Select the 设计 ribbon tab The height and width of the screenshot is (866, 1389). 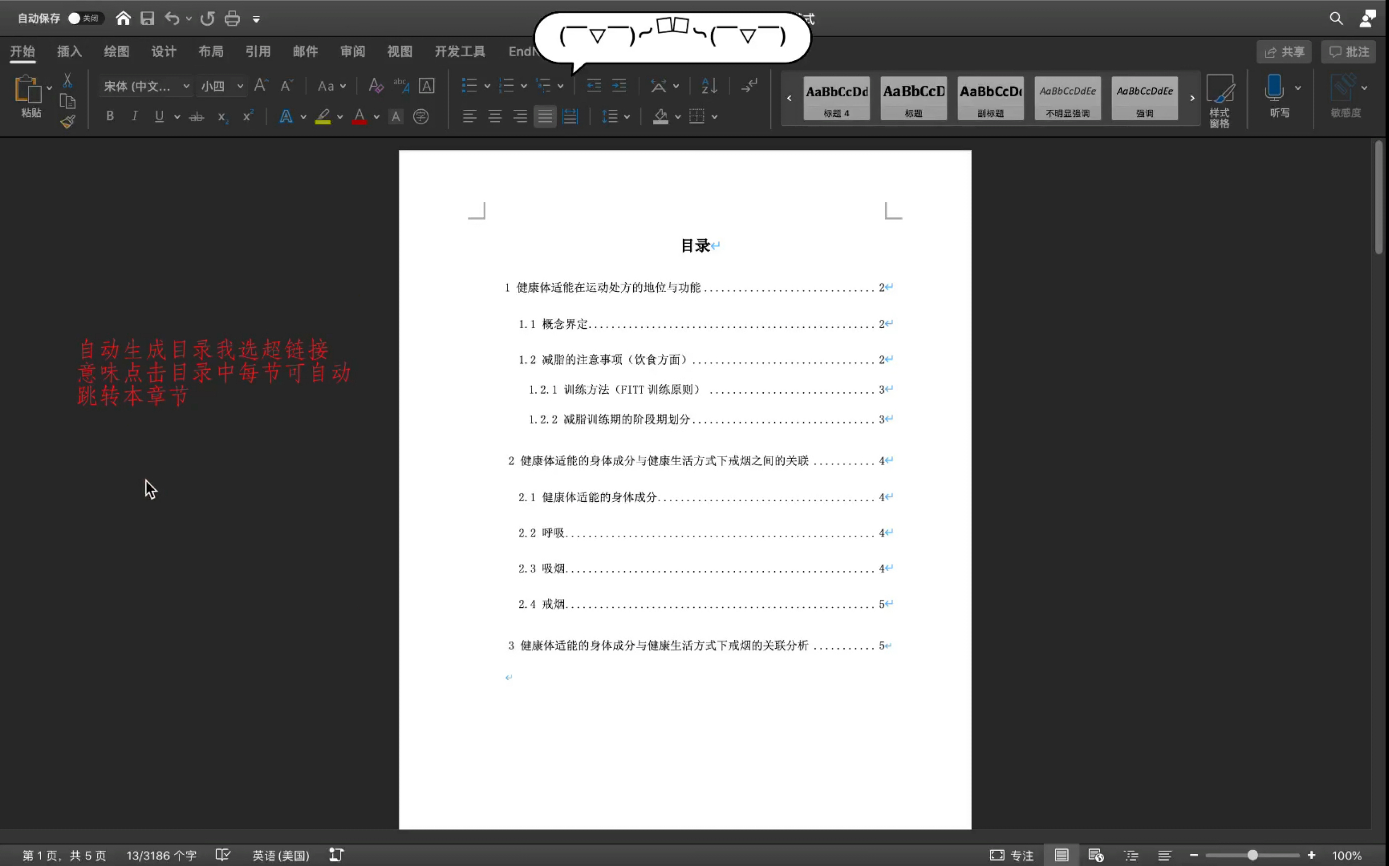coord(164,52)
